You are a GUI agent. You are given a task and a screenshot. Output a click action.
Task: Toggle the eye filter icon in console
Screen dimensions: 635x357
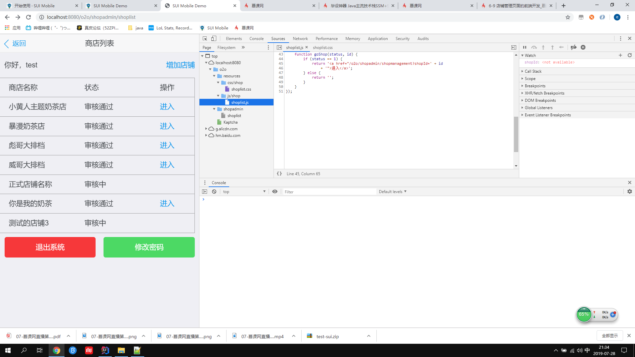point(274,192)
